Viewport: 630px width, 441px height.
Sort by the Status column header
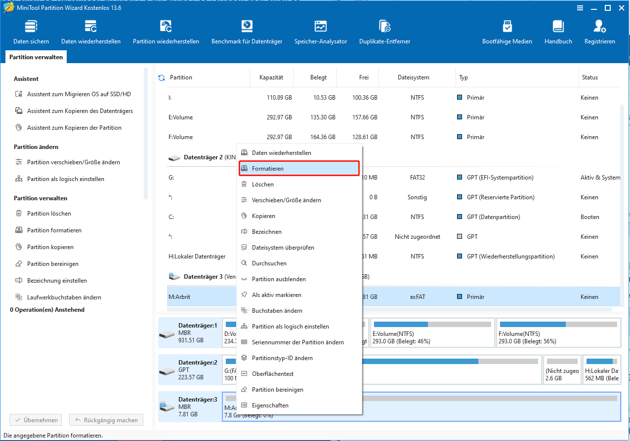(x=599, y=77)
